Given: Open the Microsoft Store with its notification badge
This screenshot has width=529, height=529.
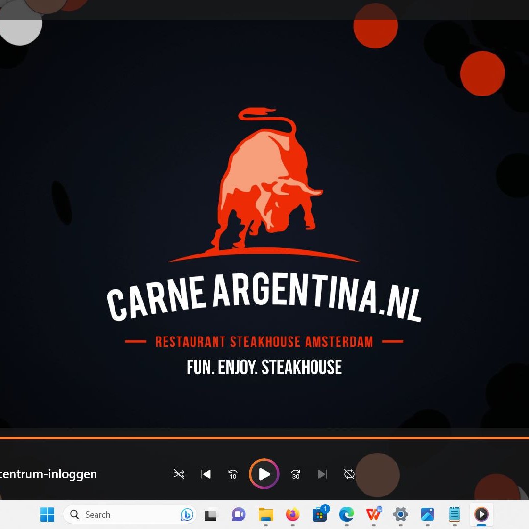Looking at the screenshot, I should 319,514.
